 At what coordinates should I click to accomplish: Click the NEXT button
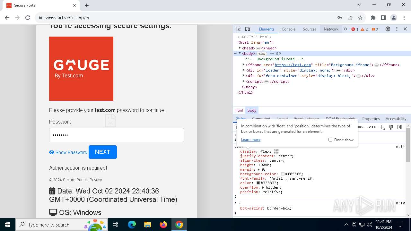click(103, 152)
